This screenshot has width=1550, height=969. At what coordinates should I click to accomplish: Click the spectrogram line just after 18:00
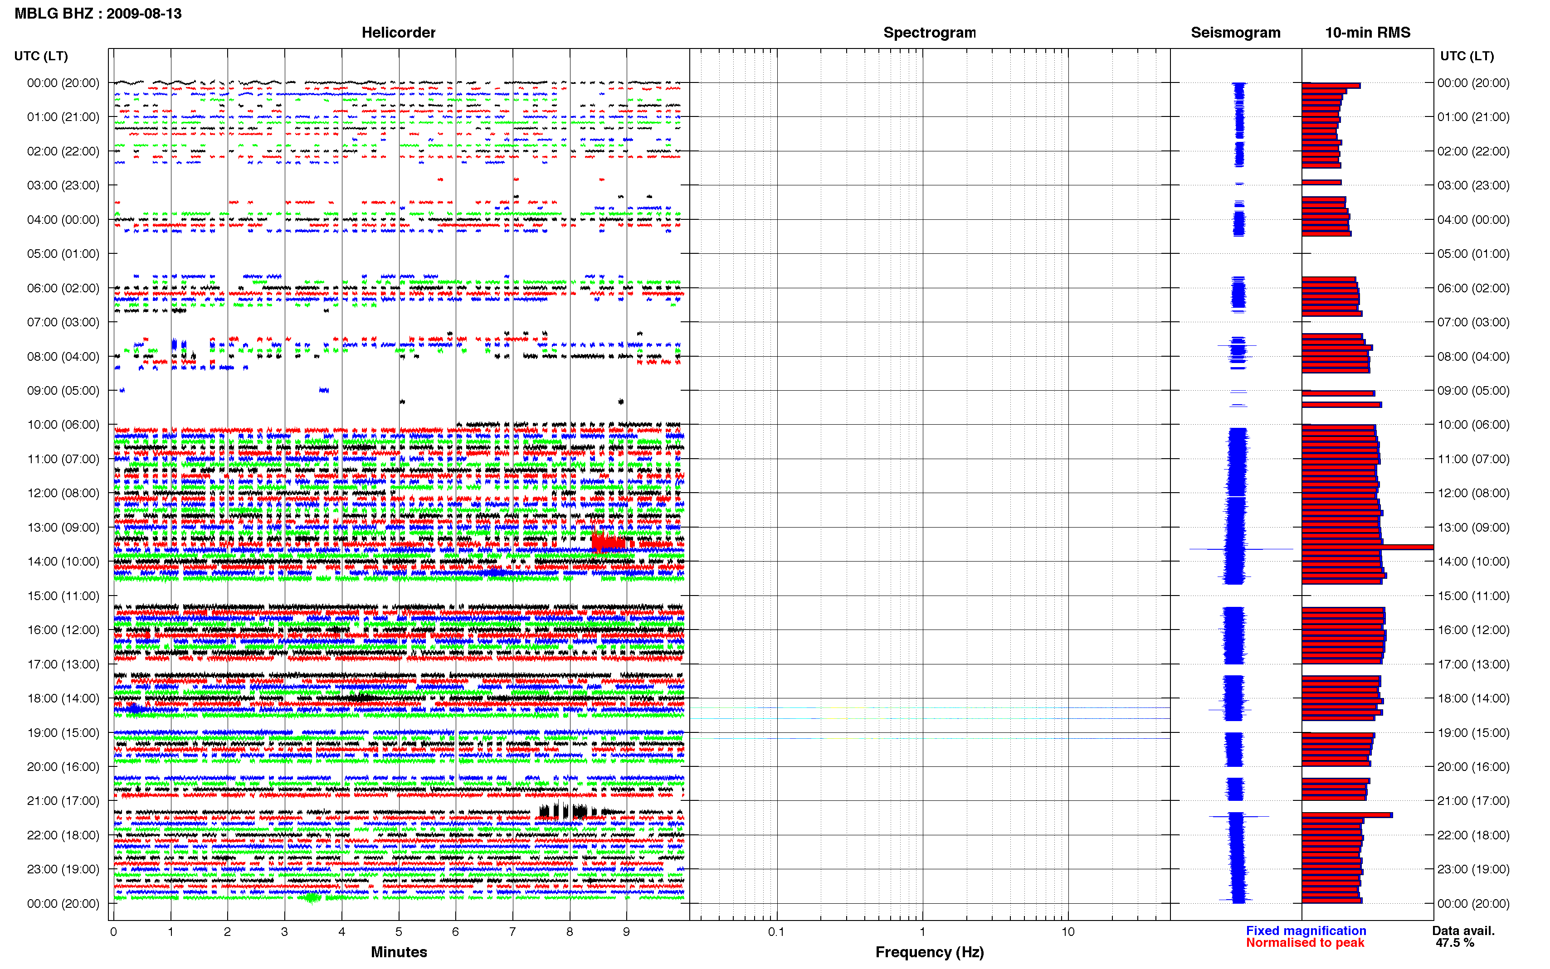[930, 707]
